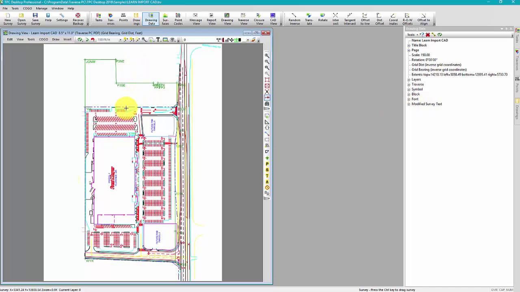Open the Tasks manager icon
This screenshot has height=292, width=520.
point(99,17)
